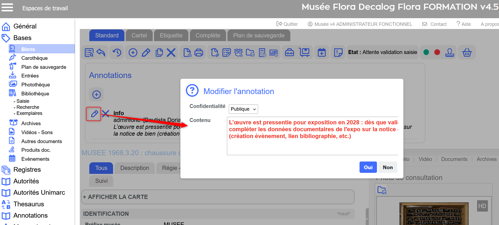Click the history clock icon
Screen dimensions: 499x225
[117, 52]
